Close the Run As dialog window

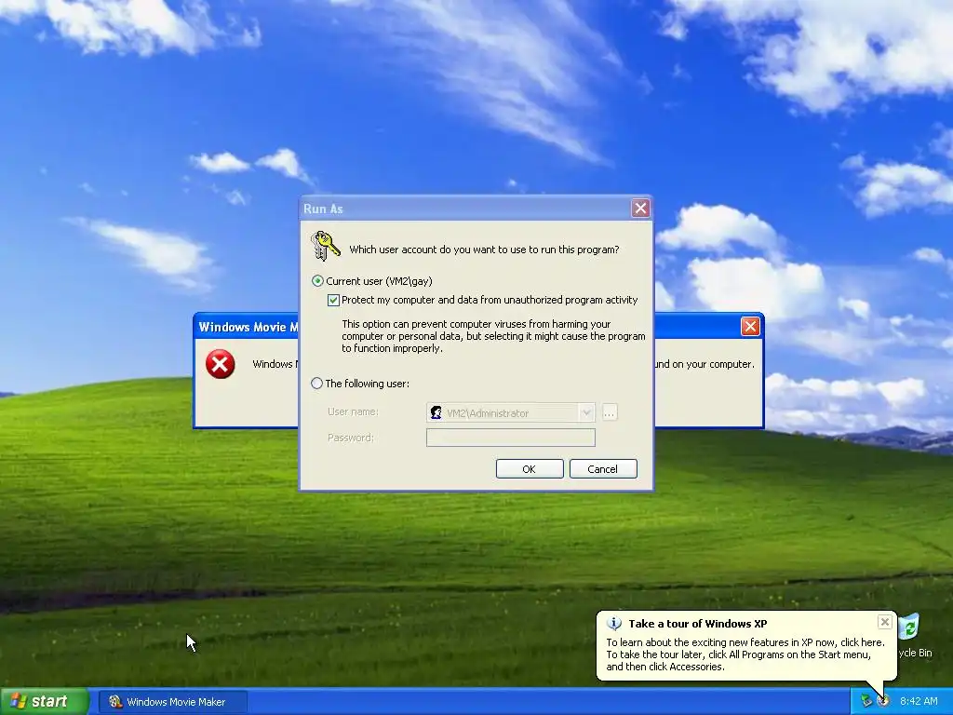pos(640,209)
